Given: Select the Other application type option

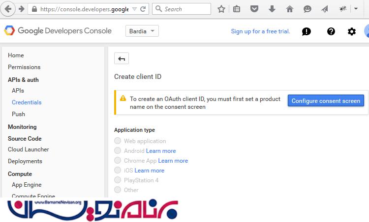Looking at the screenshot, I should pos(118,190).
